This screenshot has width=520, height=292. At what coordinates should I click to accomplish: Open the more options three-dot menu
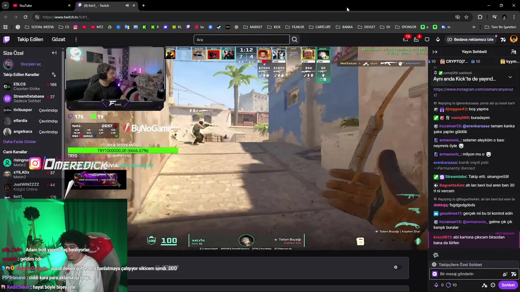pos(76,39)
